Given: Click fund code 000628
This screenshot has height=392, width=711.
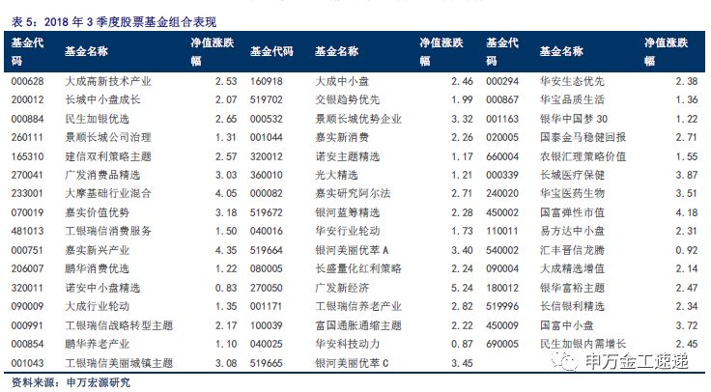Looking at the screenshot, I should [x=28, y=81].
